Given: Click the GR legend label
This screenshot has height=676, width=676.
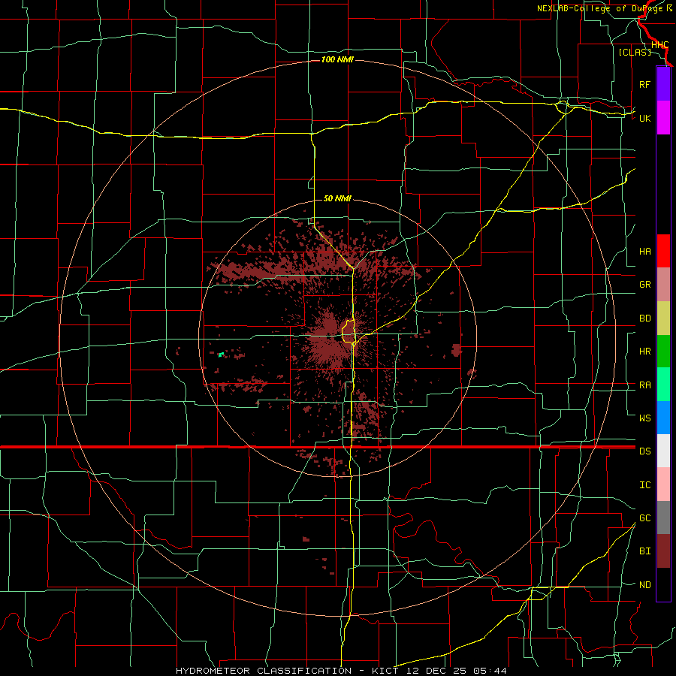Looking at the screenshot, I should tap(644, 285).
